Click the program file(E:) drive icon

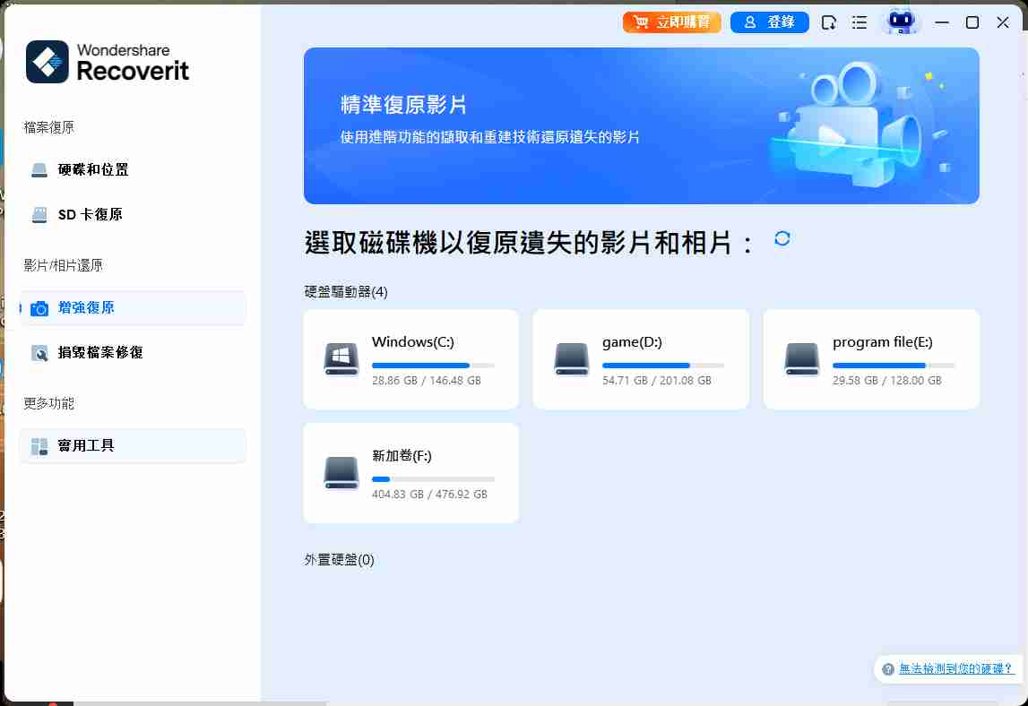coord(801,359)
